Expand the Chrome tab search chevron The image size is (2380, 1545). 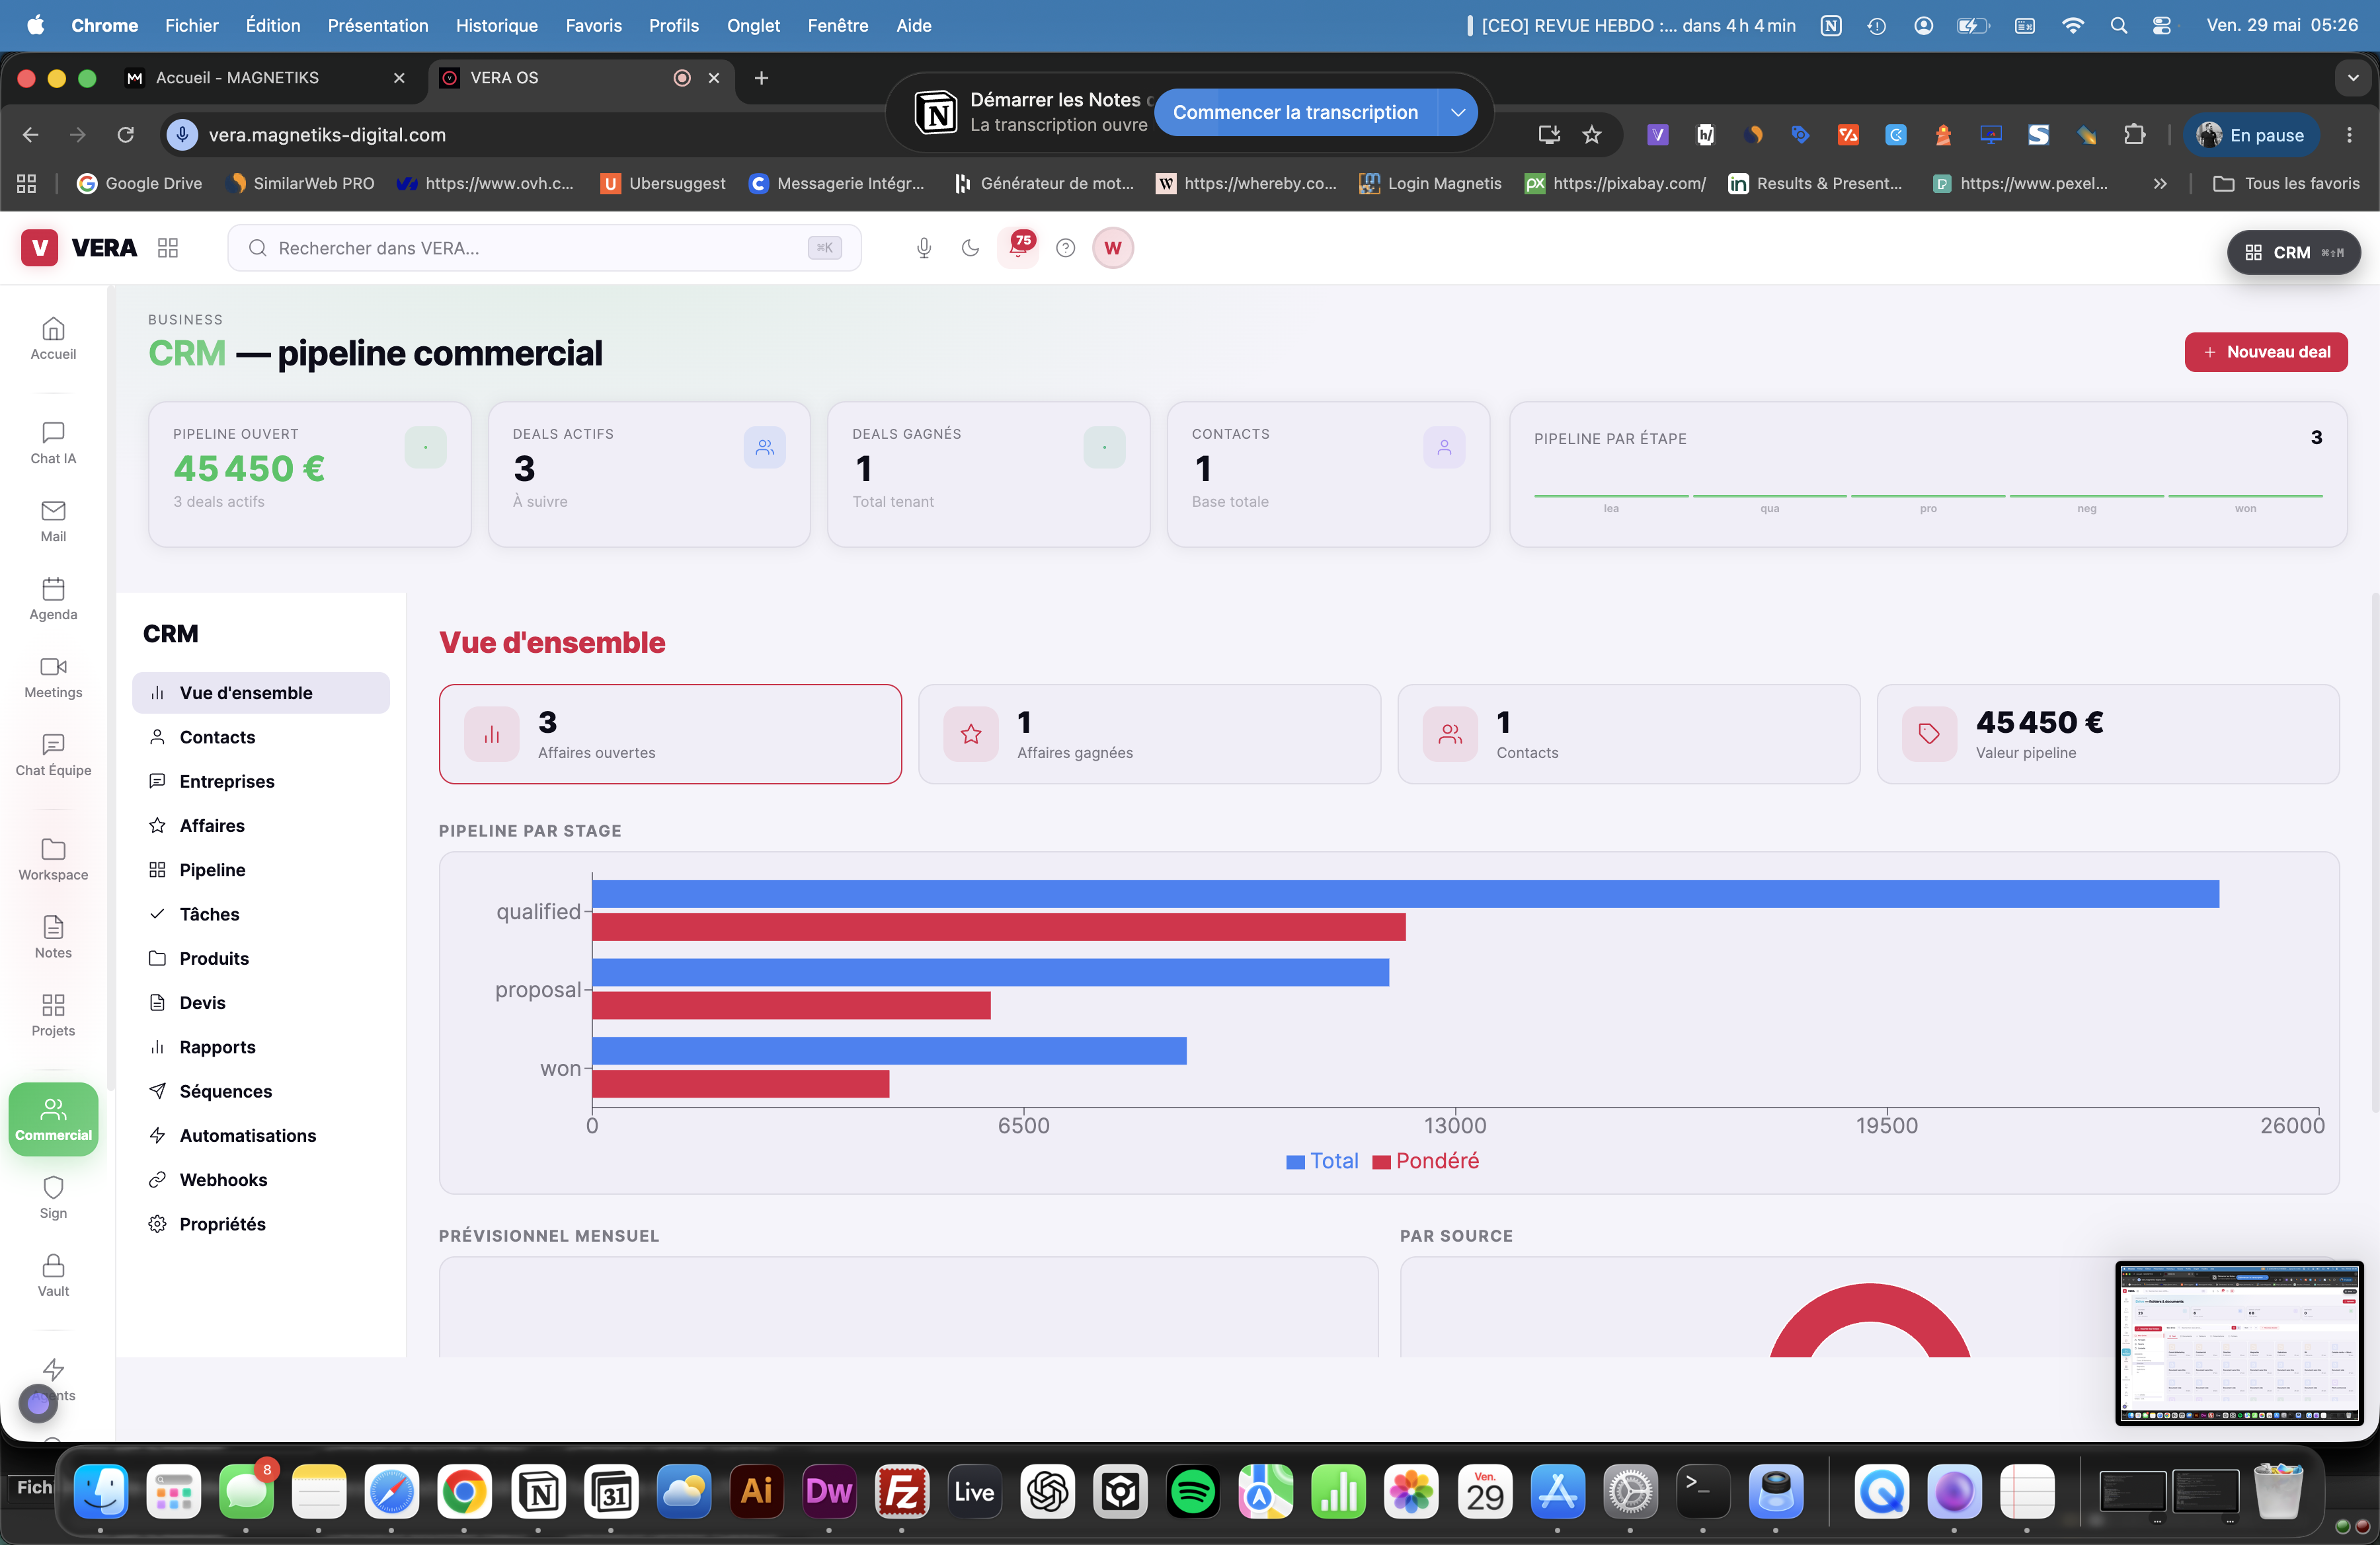pos(2352,78)
